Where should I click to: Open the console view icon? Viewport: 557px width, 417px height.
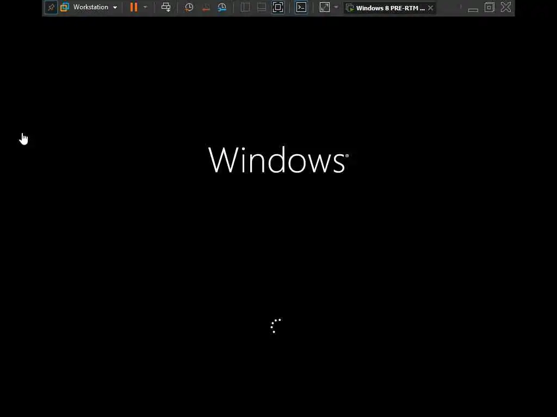click(301, 7)
